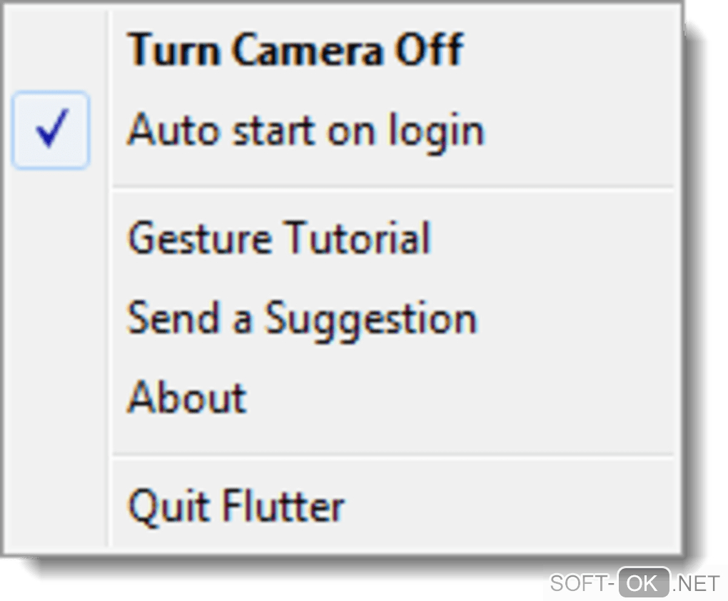Viewport: 728px width, 601px height.
Task: Toggle the Auto start on login option
Action: (x=305, y=131)
